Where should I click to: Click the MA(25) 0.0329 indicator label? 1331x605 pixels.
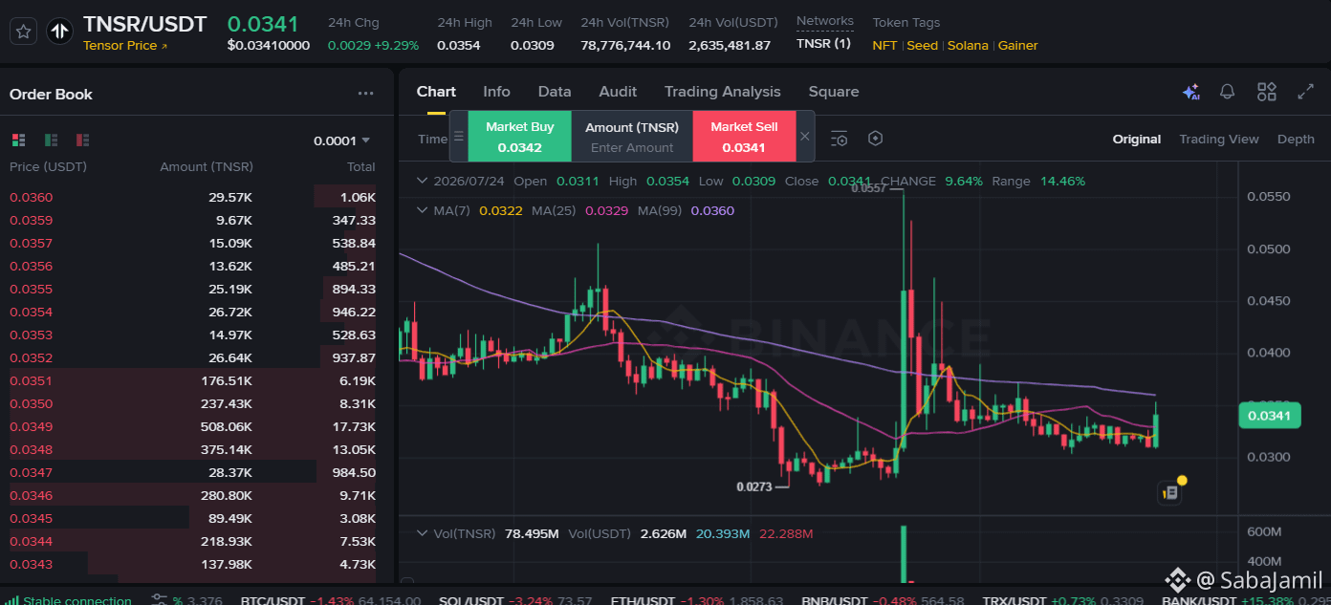pos(580,210)
